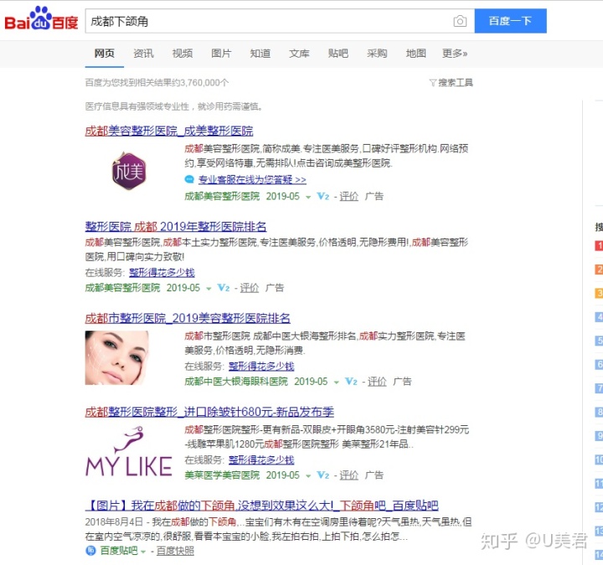Image resolution: width=603 pixels, height=565 pixels.
Task: Click V2 badge in 2019年整形医院排名 result
Action: tap(224, 288)
